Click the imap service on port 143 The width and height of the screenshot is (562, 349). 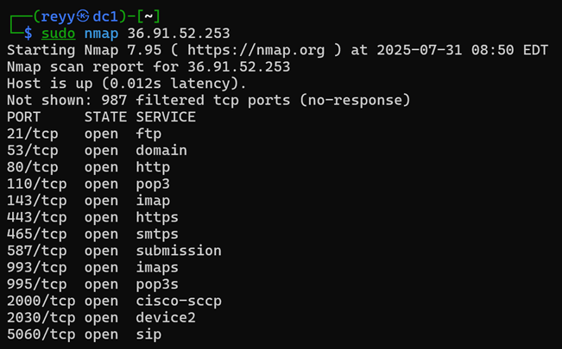(x=153, y=201)
